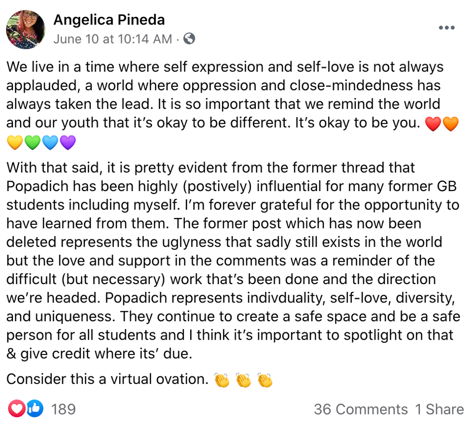Click the last clapping hands emoji

point(265,381)
